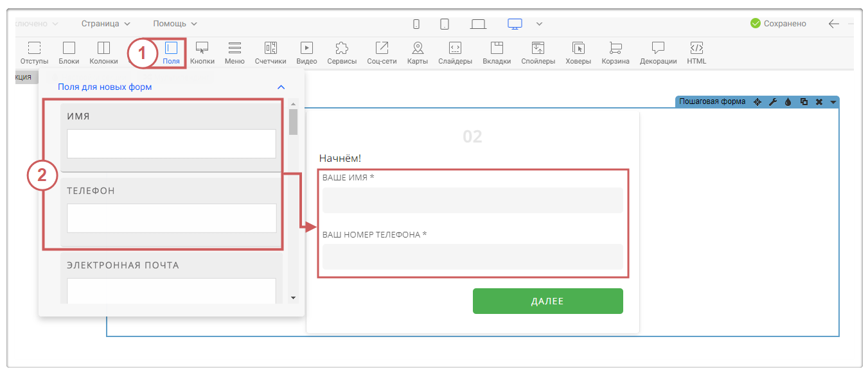Open the HTML code tool
Viewport: 868px width, 373px height.
696,53
